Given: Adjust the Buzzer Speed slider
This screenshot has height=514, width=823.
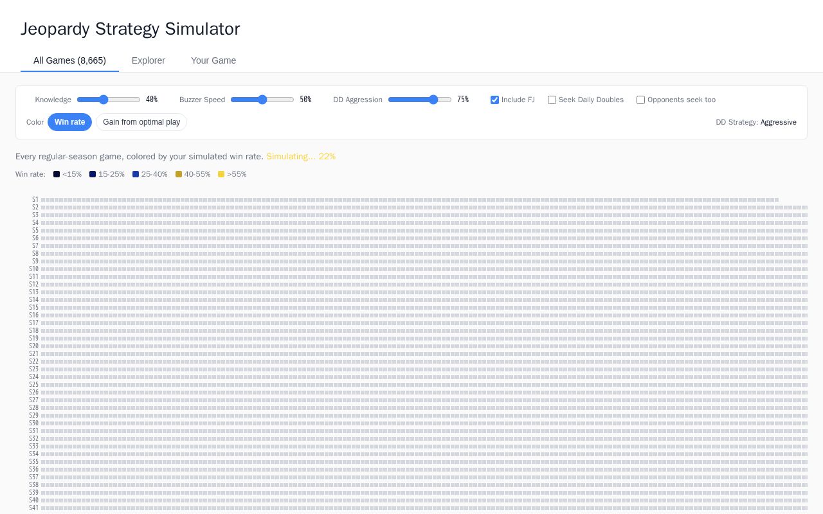Looking at the screenshot, I should [x=262, y=100].
